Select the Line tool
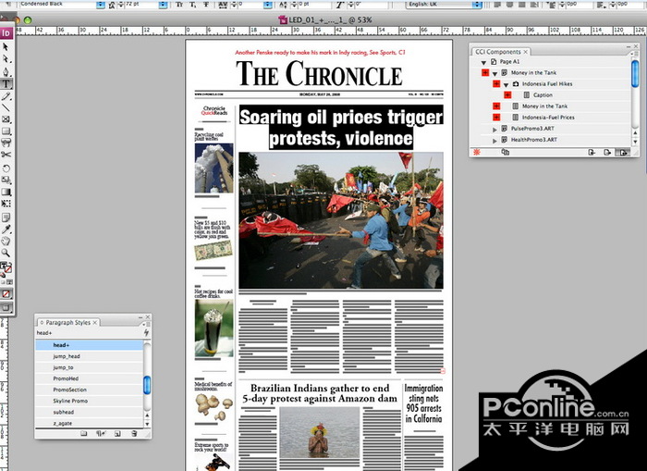The width and height of the screenshot is (647, 471). pyautogui.click(x=6, y=108)
